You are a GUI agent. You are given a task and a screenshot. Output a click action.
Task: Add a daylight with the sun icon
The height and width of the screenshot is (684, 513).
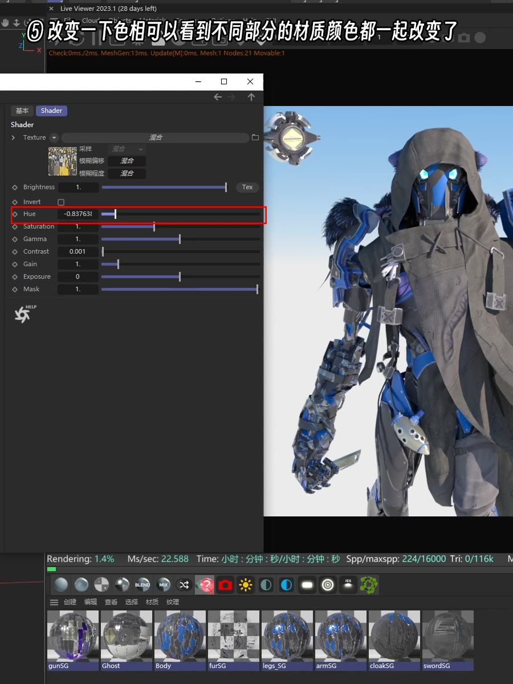(246, 585)
